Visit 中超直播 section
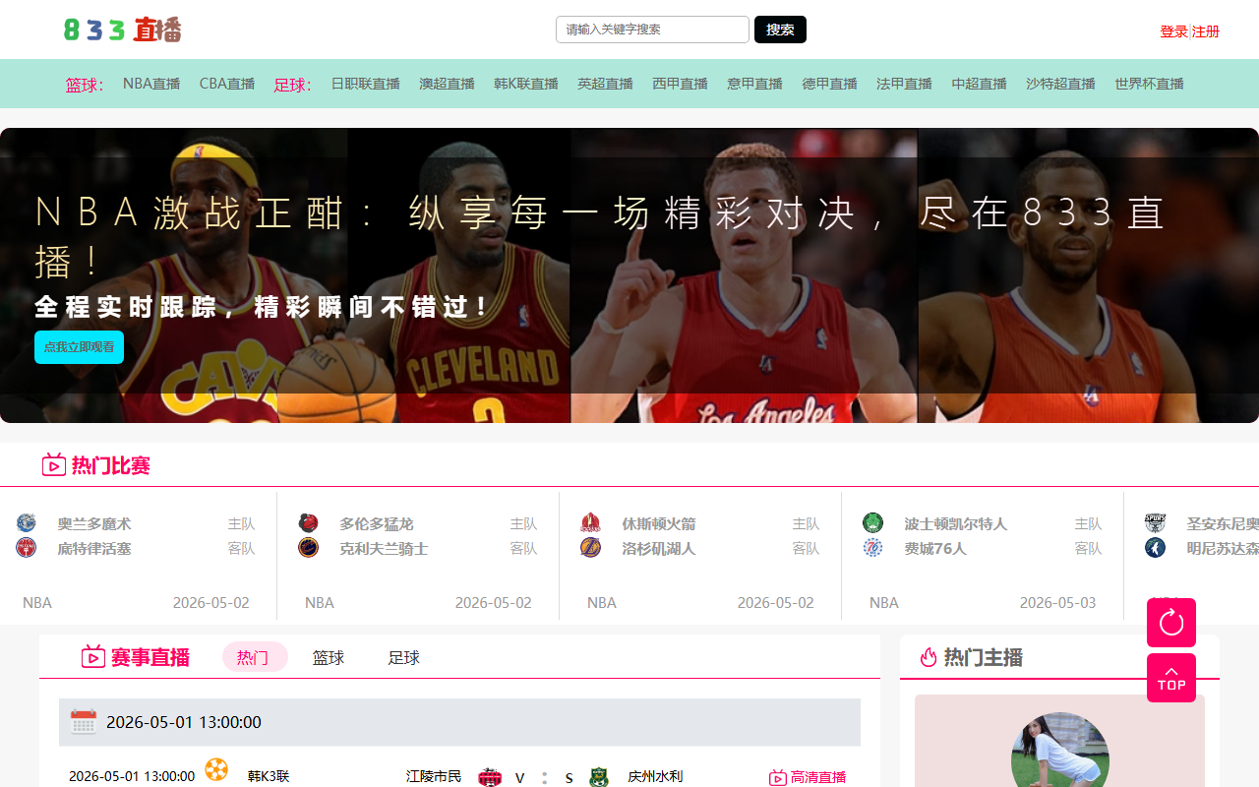The width and height of the screenshot is (1259, 787). pos(979,84)
